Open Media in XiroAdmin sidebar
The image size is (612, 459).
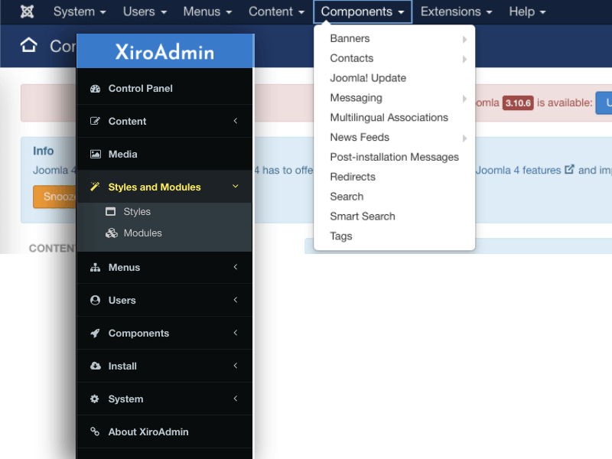pyautogui.click(x=164, y=154)
